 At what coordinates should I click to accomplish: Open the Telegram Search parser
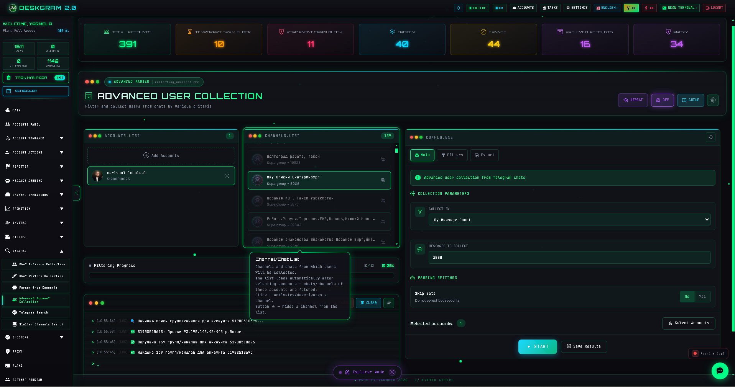[36, 312]
